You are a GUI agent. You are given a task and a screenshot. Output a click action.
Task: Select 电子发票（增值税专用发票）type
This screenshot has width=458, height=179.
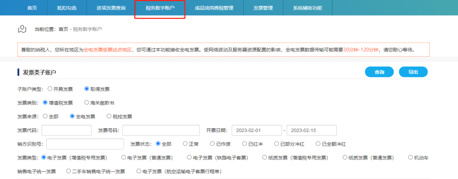[x=44, y=157]
